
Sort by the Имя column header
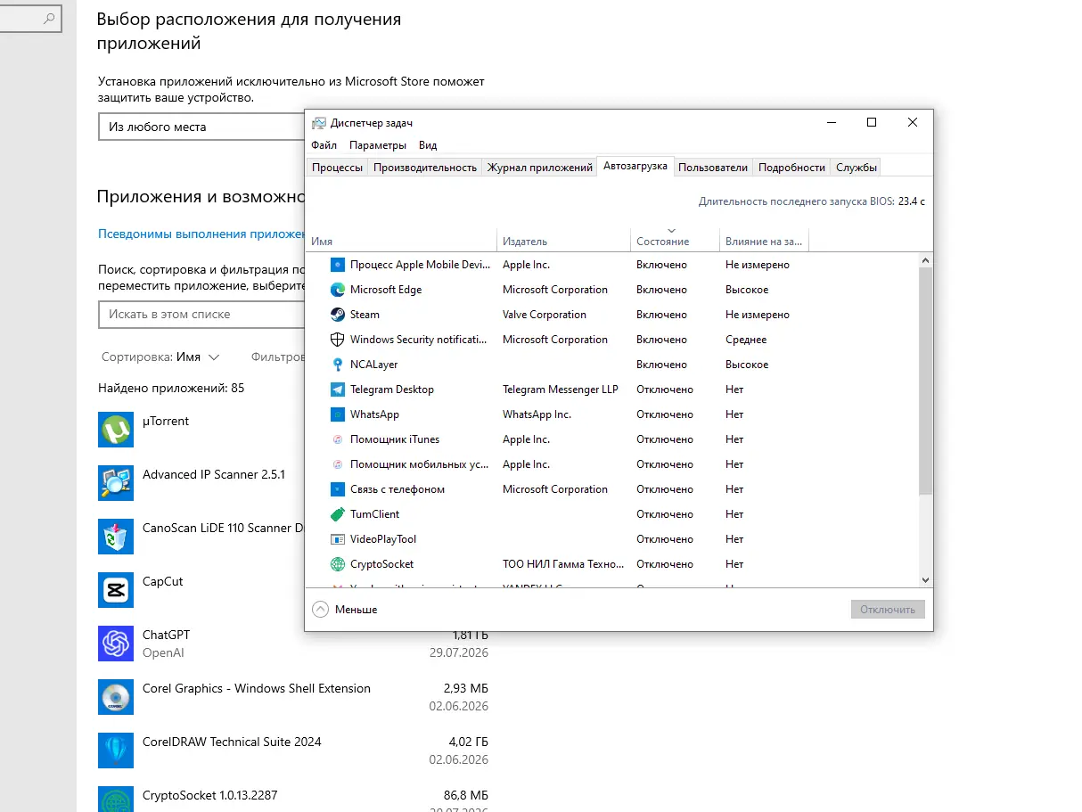[x=401, y=242]
